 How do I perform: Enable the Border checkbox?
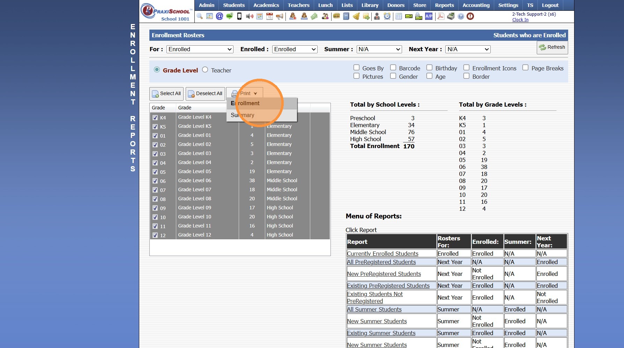click(466, 76)
